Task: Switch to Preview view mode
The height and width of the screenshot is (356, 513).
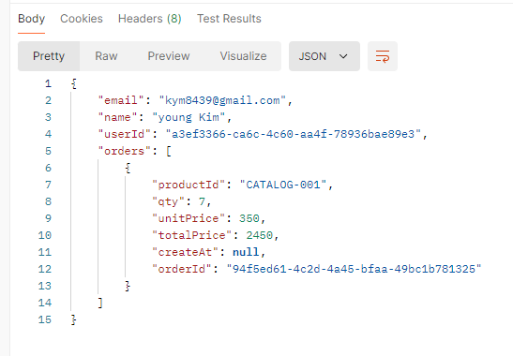Action: pyautogui.click(x=169, y=56)
